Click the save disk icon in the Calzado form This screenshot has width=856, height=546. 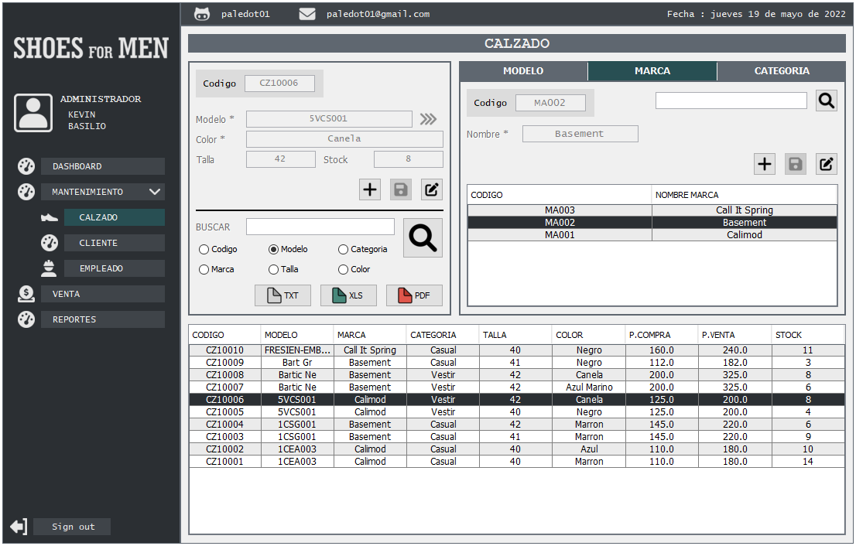click(401, 189)
